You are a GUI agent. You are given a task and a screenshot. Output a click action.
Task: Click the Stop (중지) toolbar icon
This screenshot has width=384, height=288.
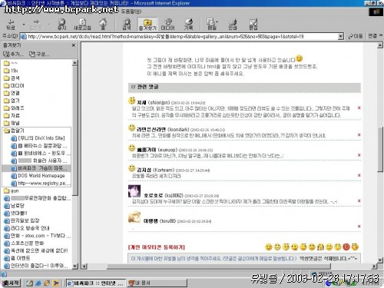pos(61,25)
